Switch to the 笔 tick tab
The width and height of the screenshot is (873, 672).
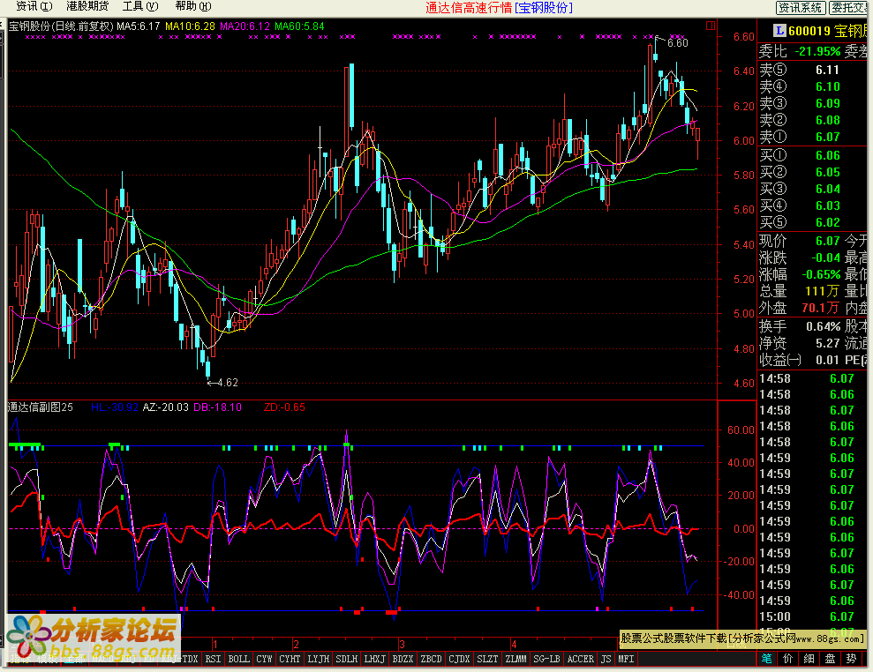[x=767, y=659]
